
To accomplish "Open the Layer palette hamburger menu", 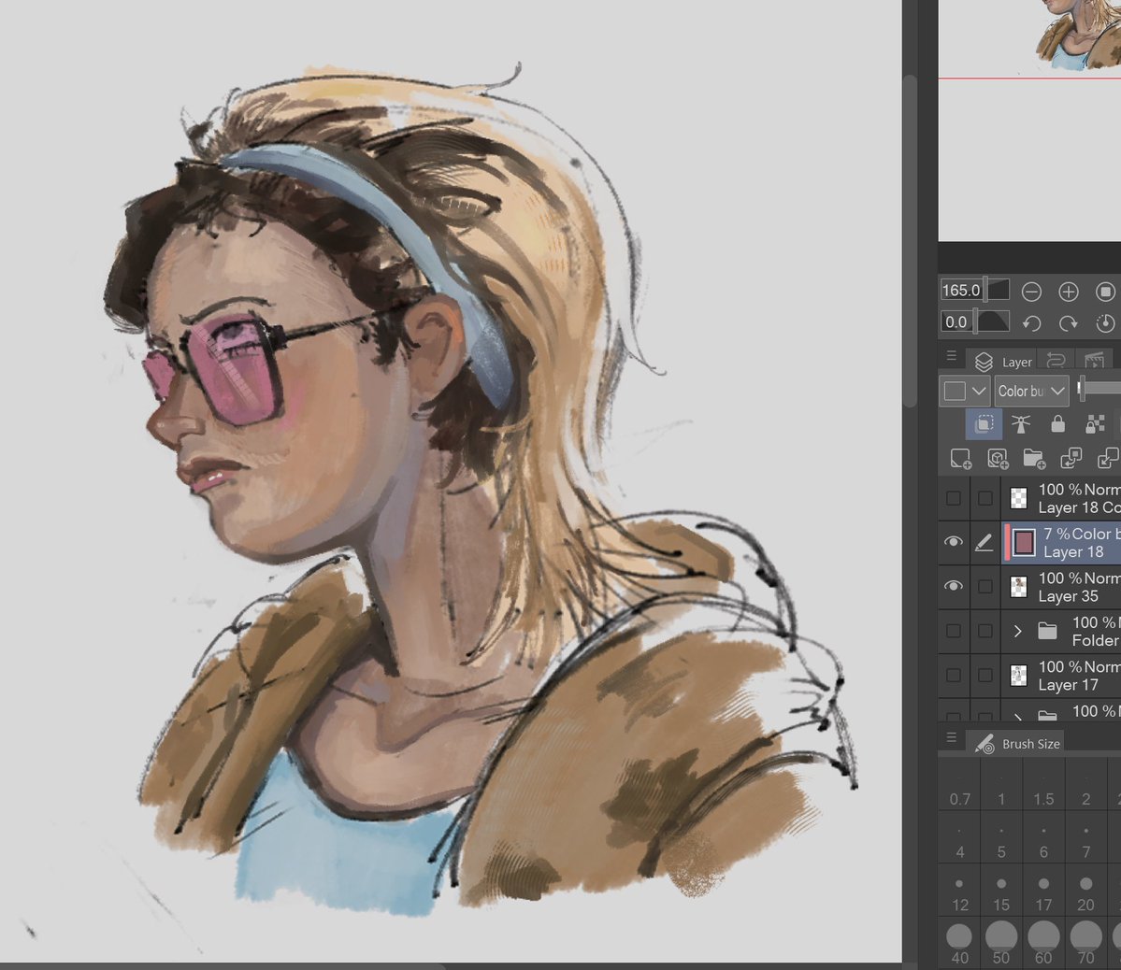I will coord(951,356).
